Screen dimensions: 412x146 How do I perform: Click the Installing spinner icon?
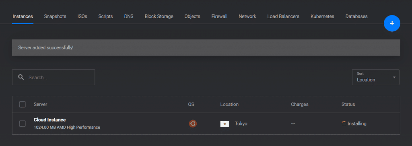pyautogui.click(x=344, y=123)
